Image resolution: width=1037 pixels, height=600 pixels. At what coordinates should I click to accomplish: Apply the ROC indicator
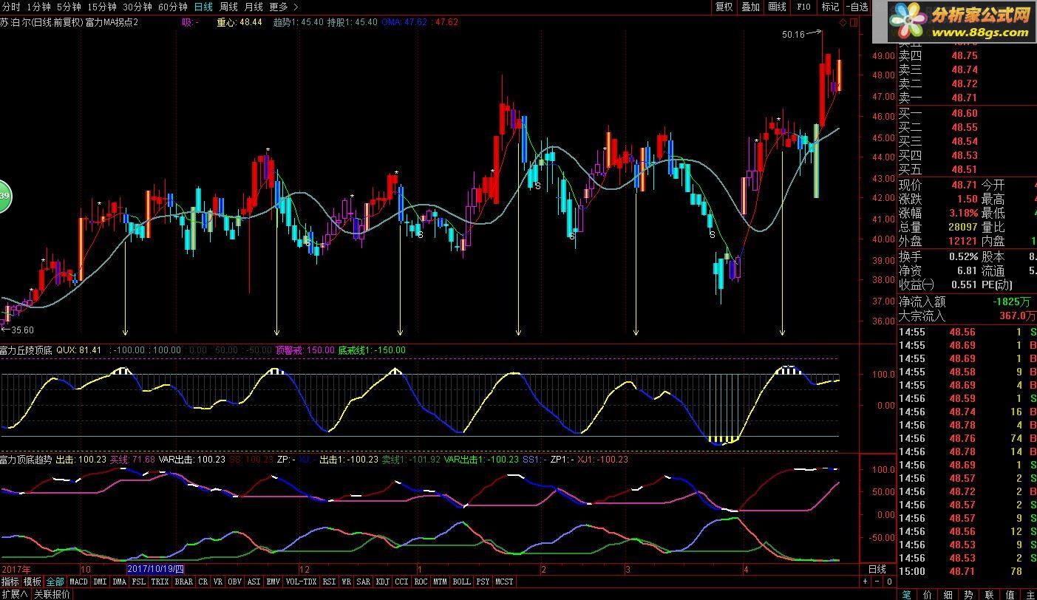coord(421,582)
